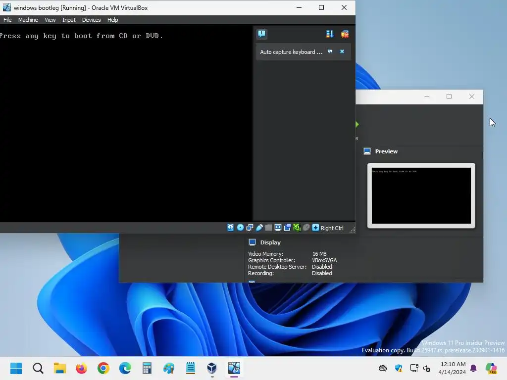Click the Display monitor icon in Manager
The width and height of the screenshot is (507, 380).
coord(252,242)
